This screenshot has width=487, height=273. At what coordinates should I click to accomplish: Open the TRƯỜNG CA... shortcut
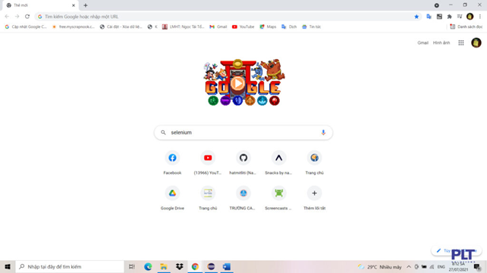coord(243,198)
